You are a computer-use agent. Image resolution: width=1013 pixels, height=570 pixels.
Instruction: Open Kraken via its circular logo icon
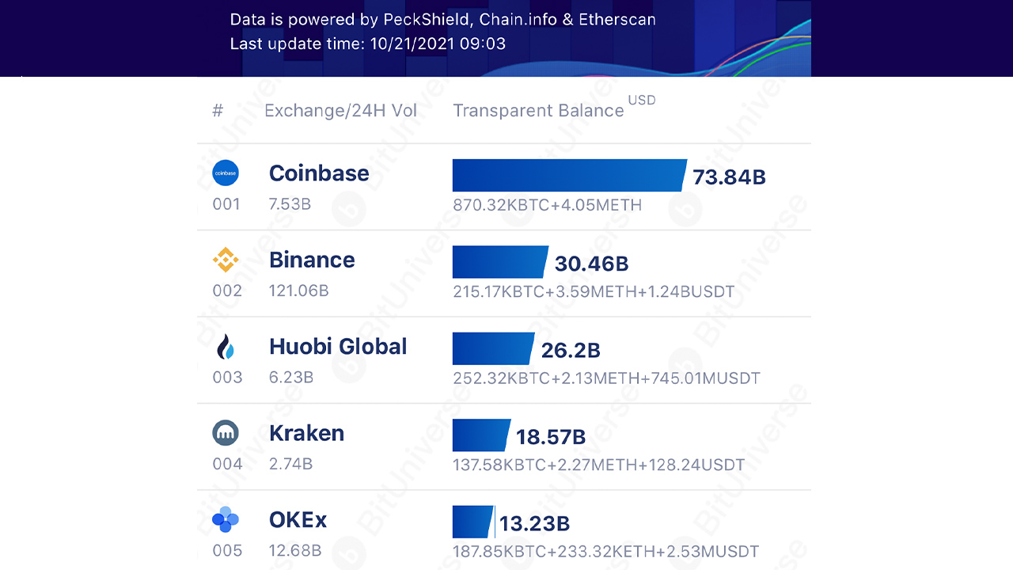[226, 432]
